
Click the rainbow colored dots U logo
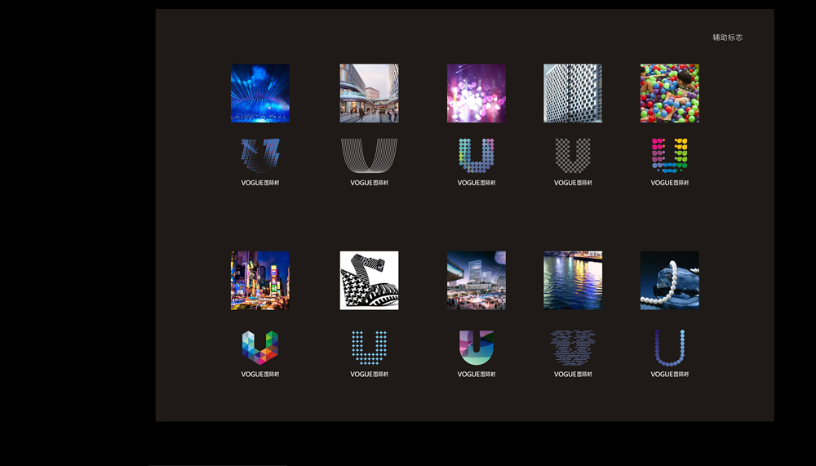pyautogui.click(x=669, y=155)
